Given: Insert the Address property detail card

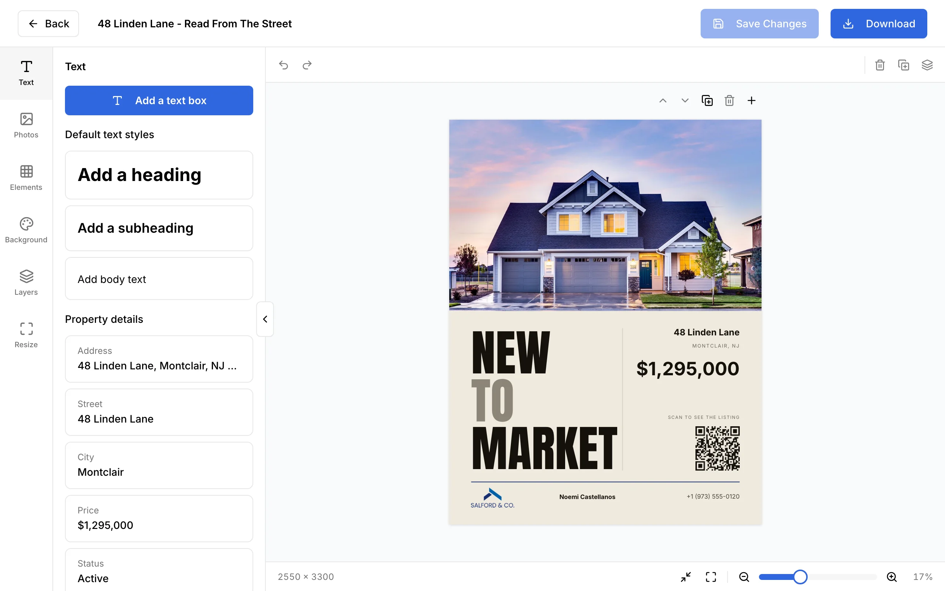Looking at the screenshot, I should click(159, 359).
